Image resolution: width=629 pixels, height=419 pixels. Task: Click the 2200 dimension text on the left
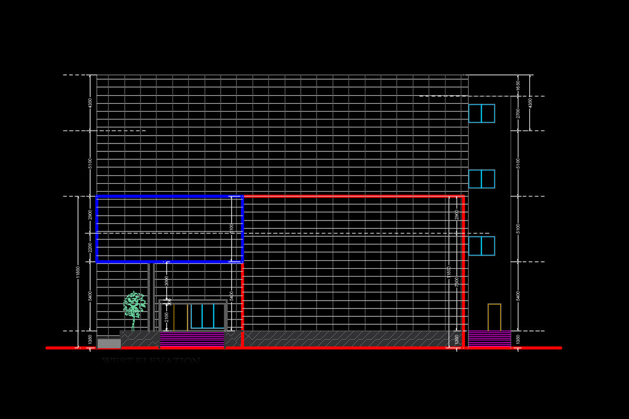(90, 247)
